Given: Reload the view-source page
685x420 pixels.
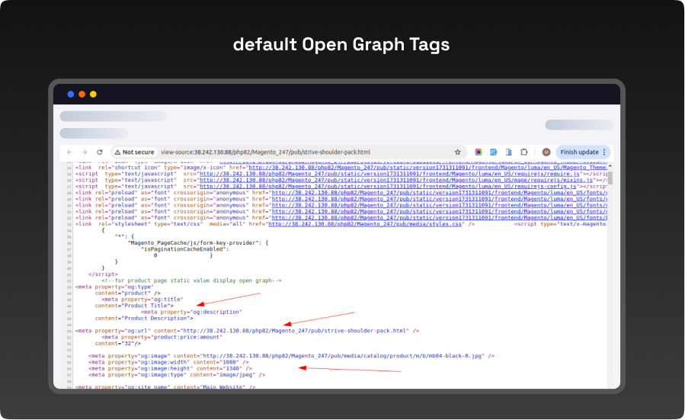Looking at the screenshot, I should point(99,152).
